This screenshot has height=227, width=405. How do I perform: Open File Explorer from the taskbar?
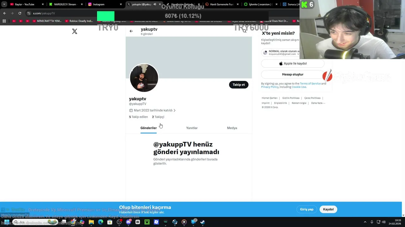pos(91,222)
